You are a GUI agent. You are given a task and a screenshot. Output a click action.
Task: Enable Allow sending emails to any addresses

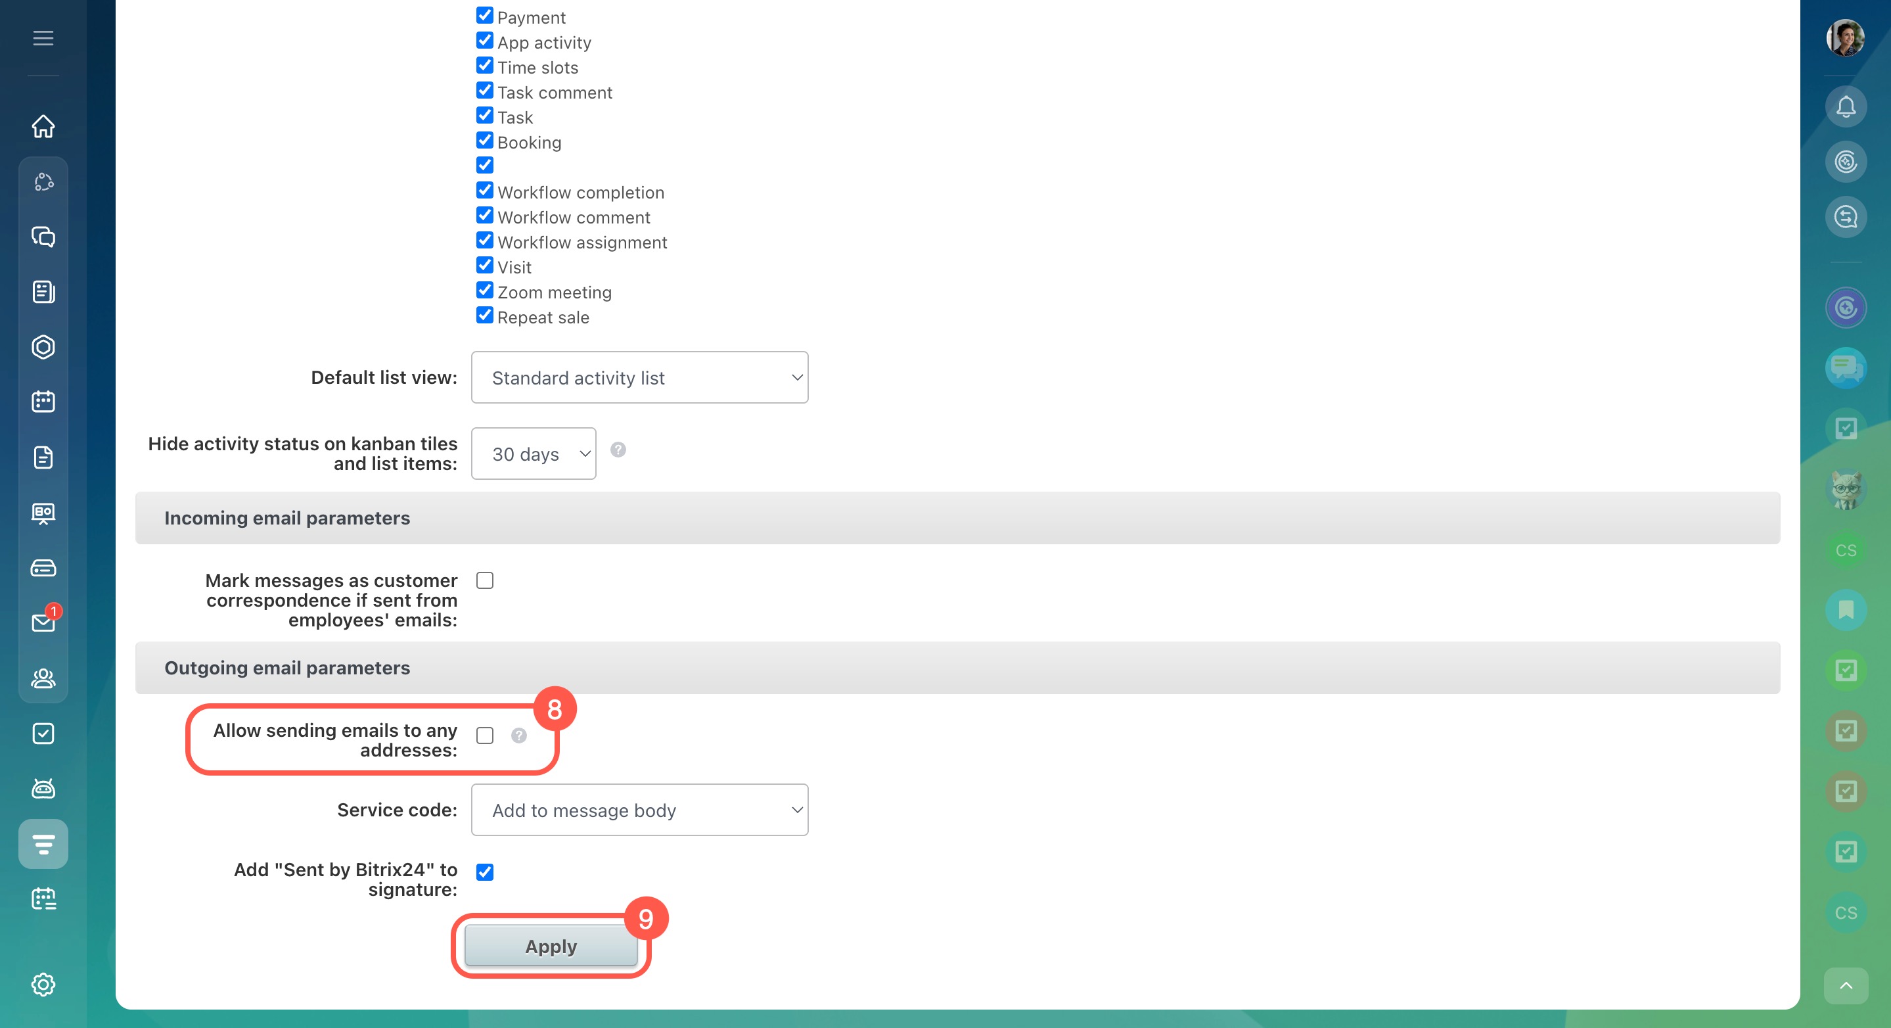tap(484, 736)
